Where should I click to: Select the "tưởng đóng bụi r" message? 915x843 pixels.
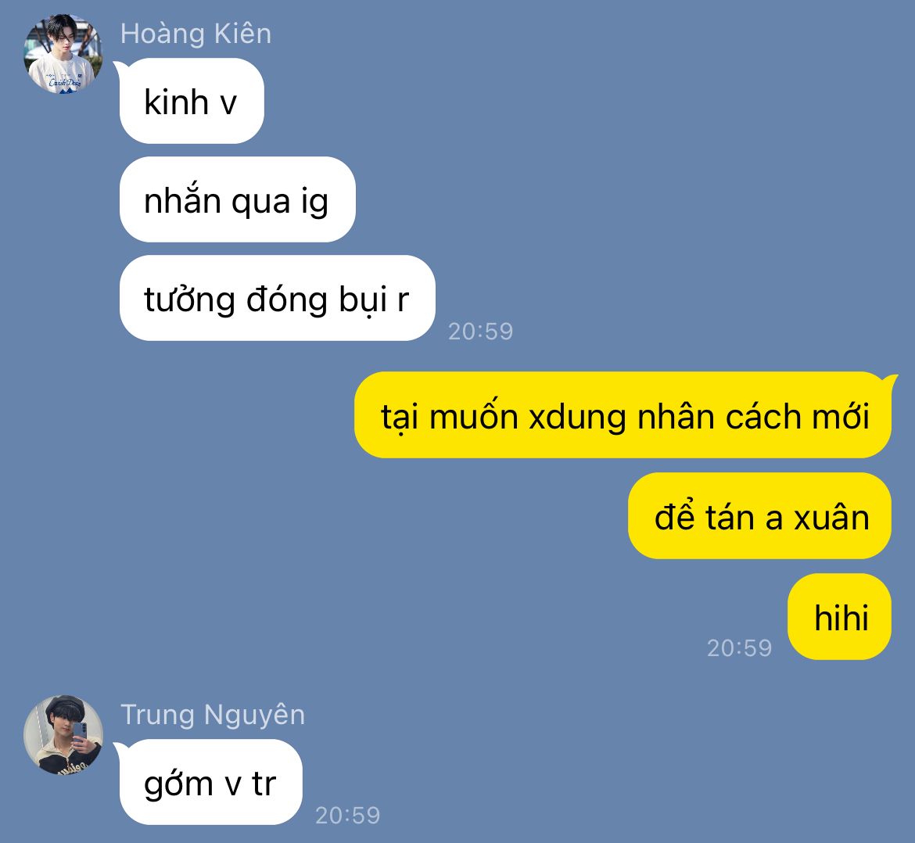[x=277, y=298]
